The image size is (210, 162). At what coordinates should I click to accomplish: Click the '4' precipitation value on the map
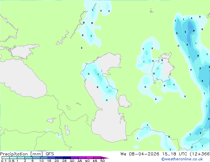(x=202, y=81)
